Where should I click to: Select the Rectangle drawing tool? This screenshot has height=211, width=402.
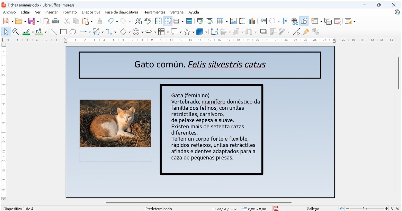pyautogui.click(x=63, y=32)
